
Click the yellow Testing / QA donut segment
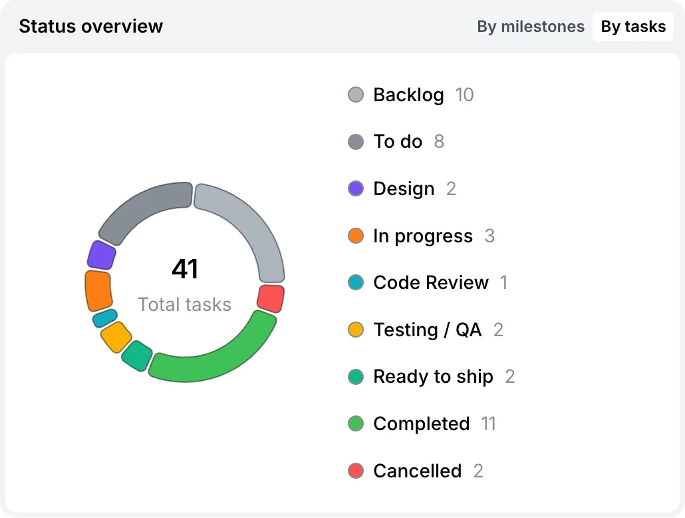point(116,337)
